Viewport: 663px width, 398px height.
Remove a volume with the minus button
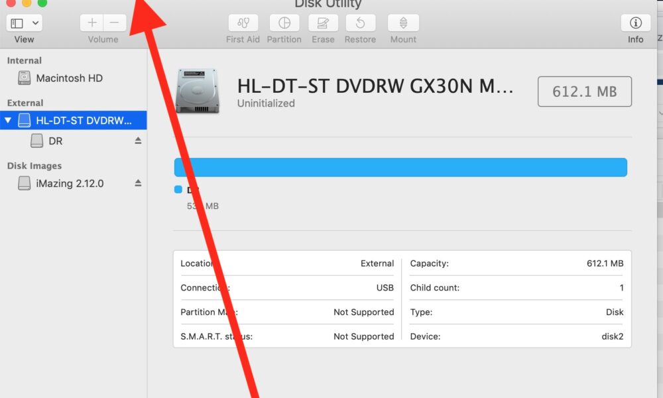tap(115, 23)
